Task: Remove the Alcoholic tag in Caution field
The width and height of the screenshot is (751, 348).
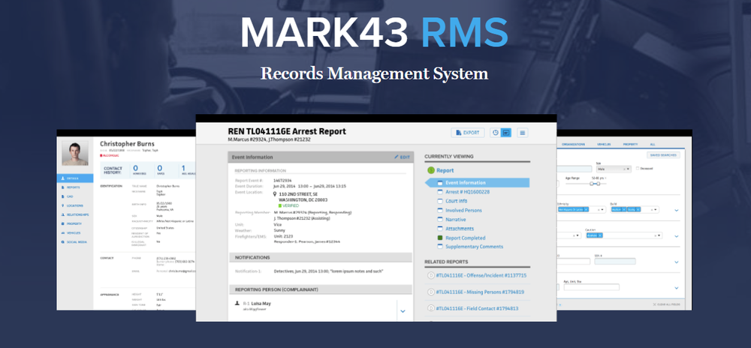Action: click(x=599, y=235)
